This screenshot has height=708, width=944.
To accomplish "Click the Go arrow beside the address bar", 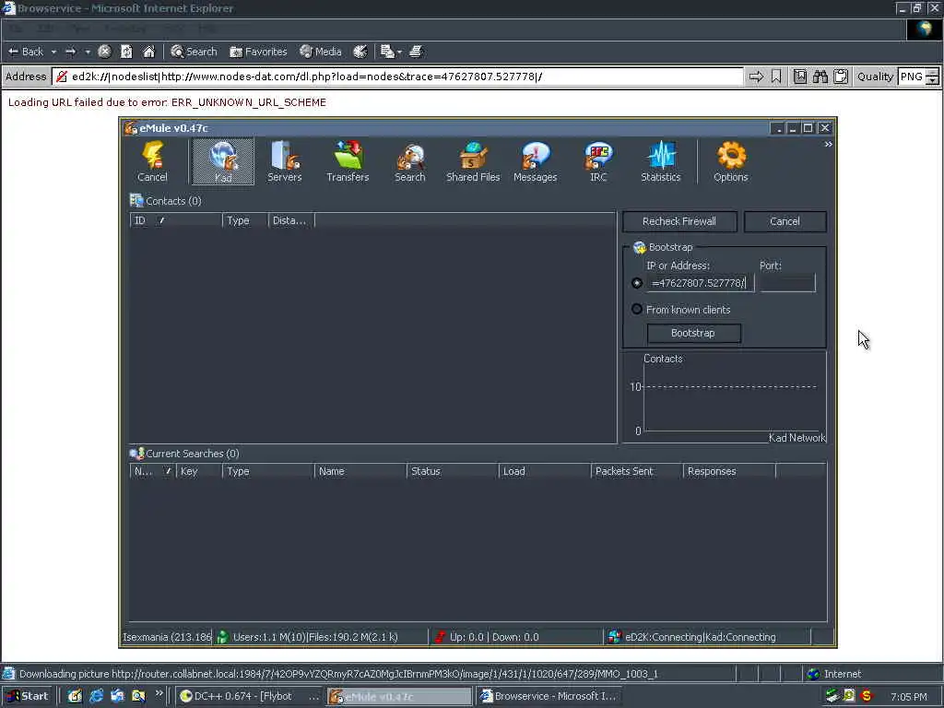I will (756, 77).
